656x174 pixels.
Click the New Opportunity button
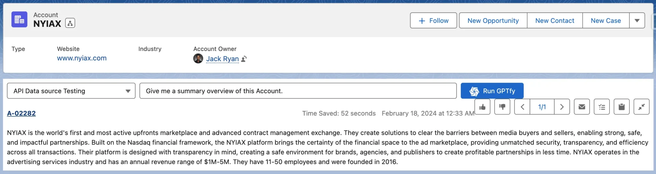pyautogui.click(x=493, y=21)
